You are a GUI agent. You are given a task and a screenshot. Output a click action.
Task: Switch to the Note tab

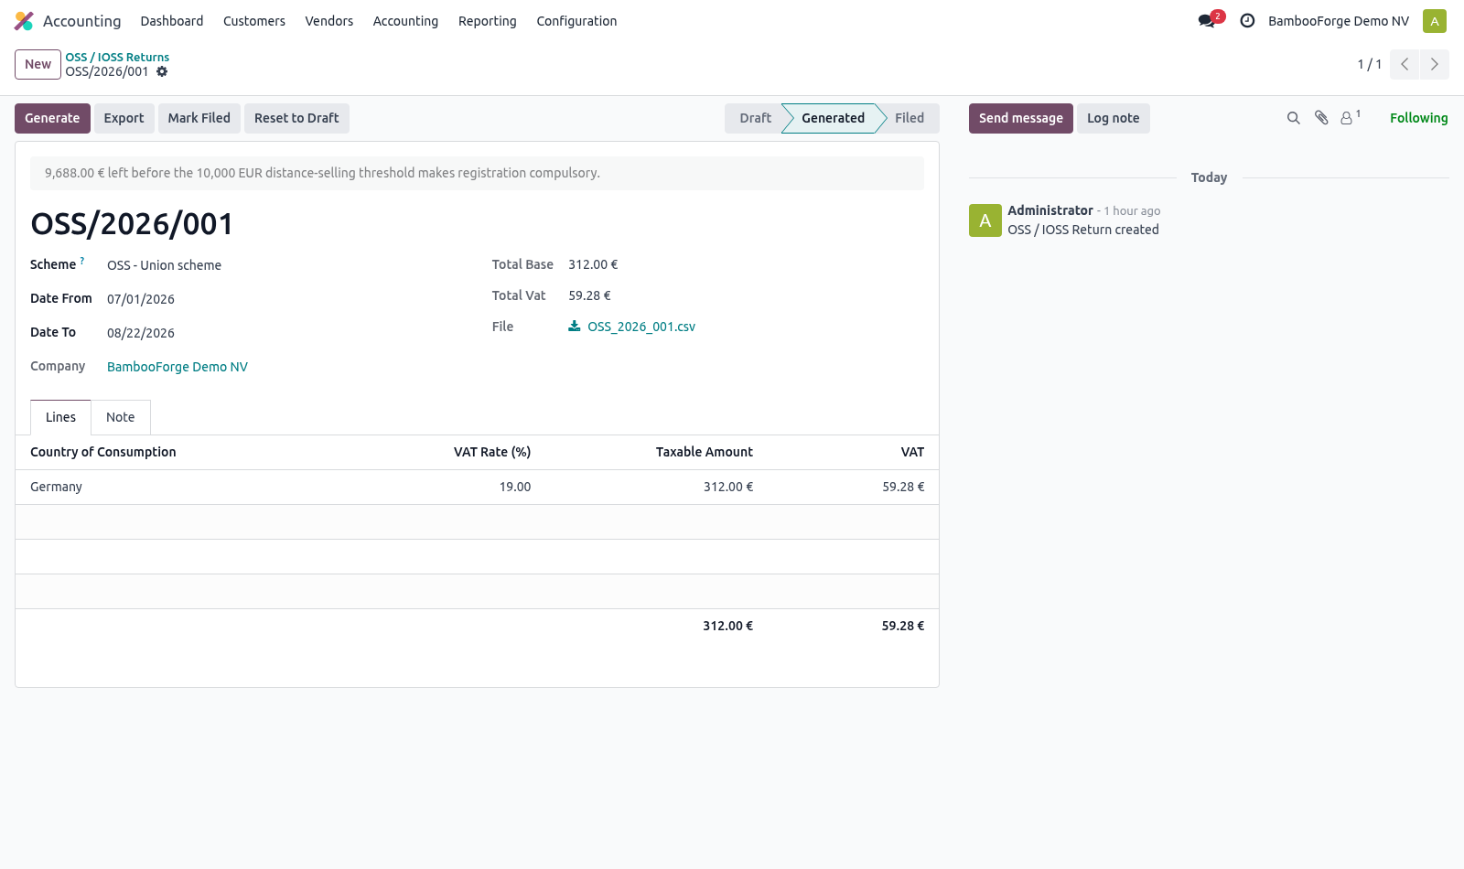121,417
